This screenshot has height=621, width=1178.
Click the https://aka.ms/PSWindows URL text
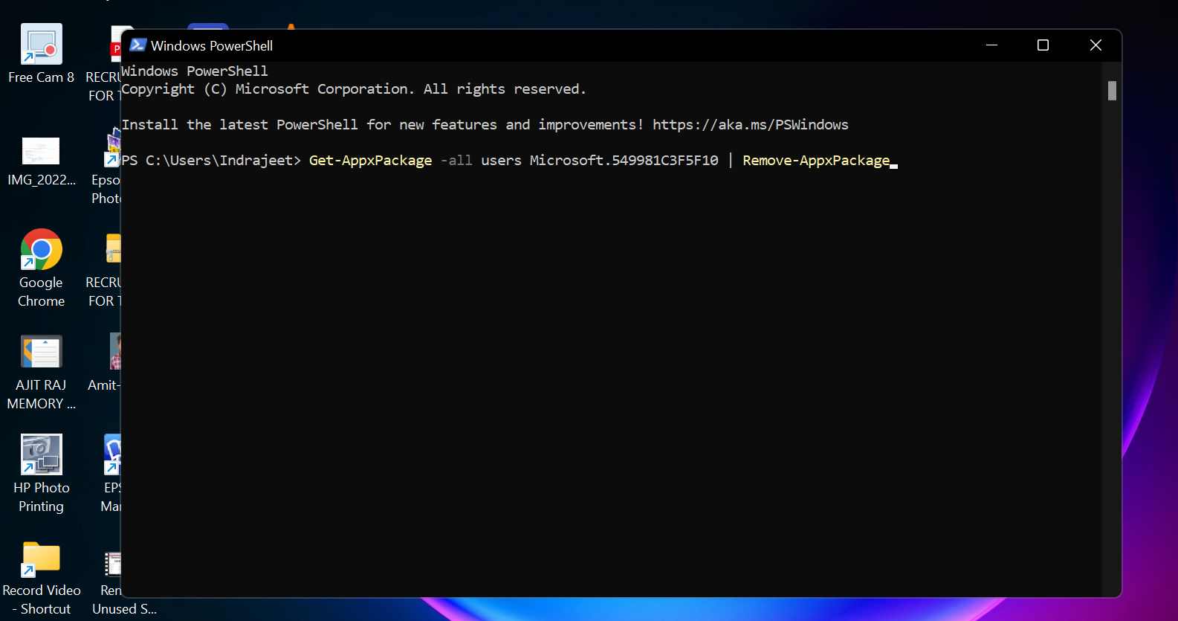(751, 125)
